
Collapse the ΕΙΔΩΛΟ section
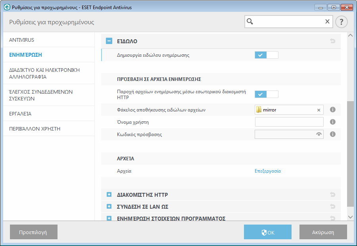(x=109, y=41)
